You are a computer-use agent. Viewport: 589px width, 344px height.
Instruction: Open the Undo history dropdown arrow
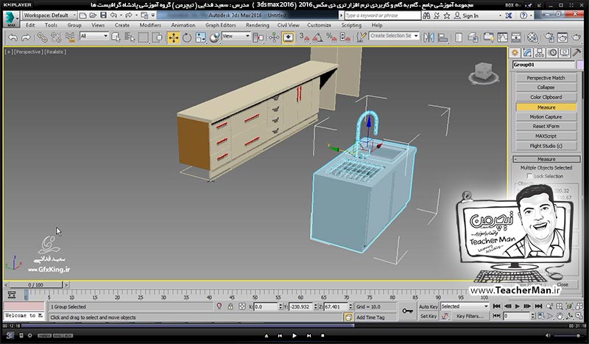tap(121, 15)
